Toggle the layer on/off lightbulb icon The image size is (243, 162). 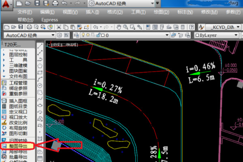pyautogui.click(x=83, y=35)
